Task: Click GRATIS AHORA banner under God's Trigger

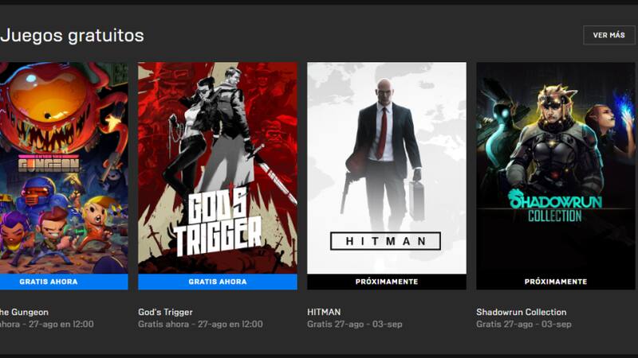Action: point(218,282)
